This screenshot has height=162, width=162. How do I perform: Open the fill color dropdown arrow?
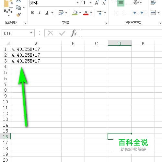point(80,13)
